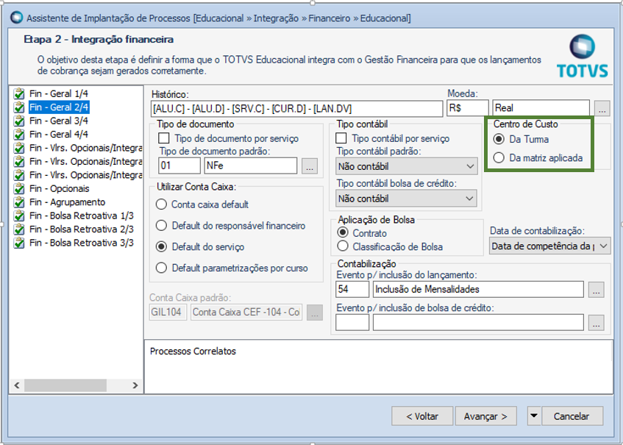This screenshot has height=445, width=623.
Task: Select Fin - Geral 1/4 step
Action: click(x=59, y=94)
